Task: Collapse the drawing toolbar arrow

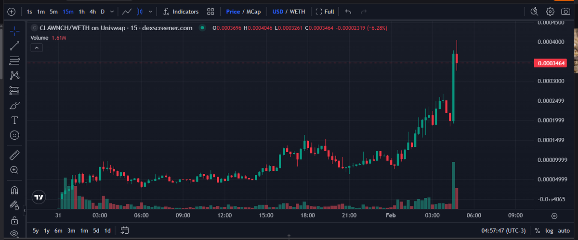Action: pyautogui.click(x=25, y=210)
